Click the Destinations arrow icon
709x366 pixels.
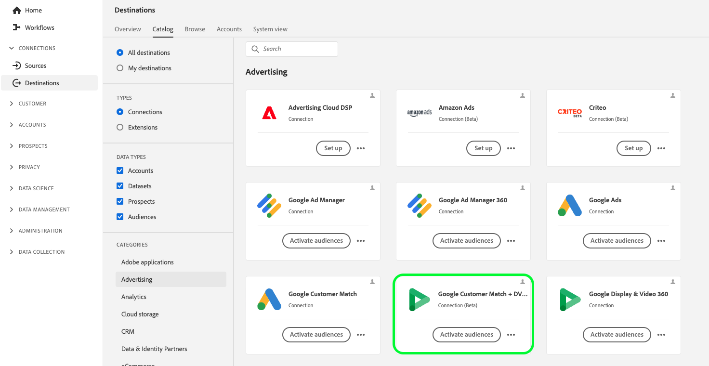pyautogui.click(x=17, y=83)
